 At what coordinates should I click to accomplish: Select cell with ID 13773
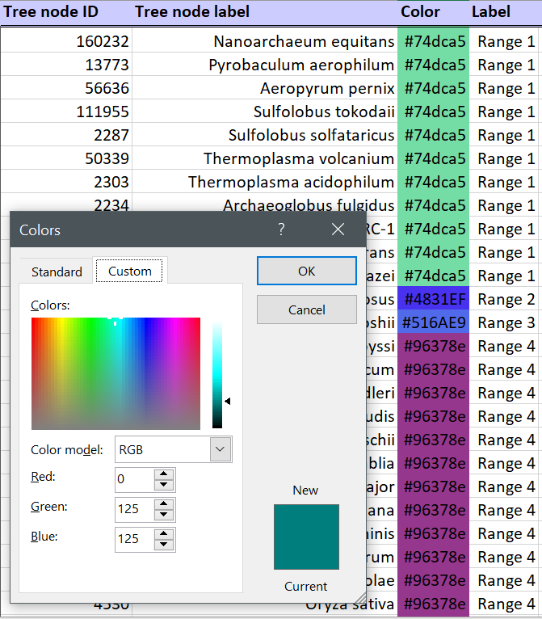(66, 65)
